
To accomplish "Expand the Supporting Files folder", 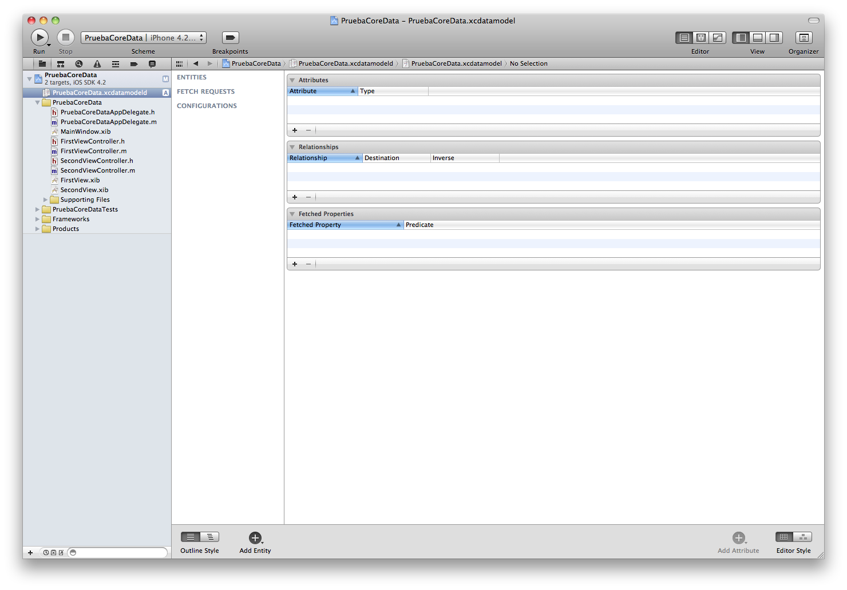I will coord(46,200).
